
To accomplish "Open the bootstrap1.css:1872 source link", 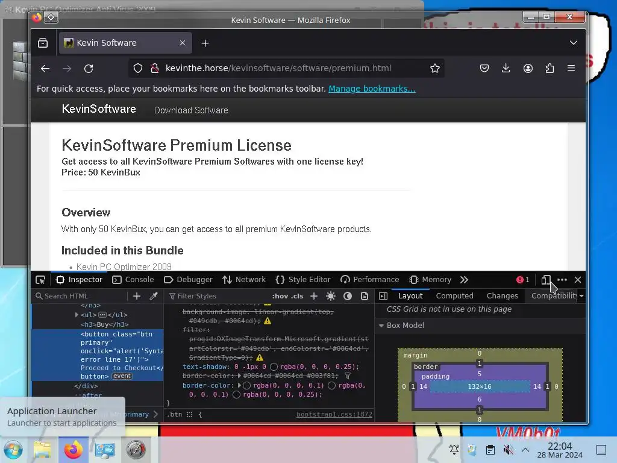I will point(334,414).
